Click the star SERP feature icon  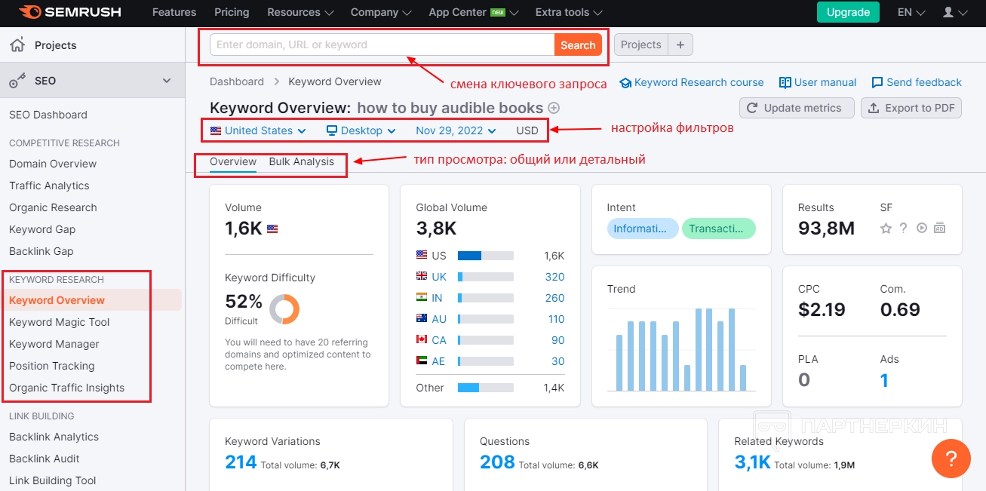coord(886,229)
